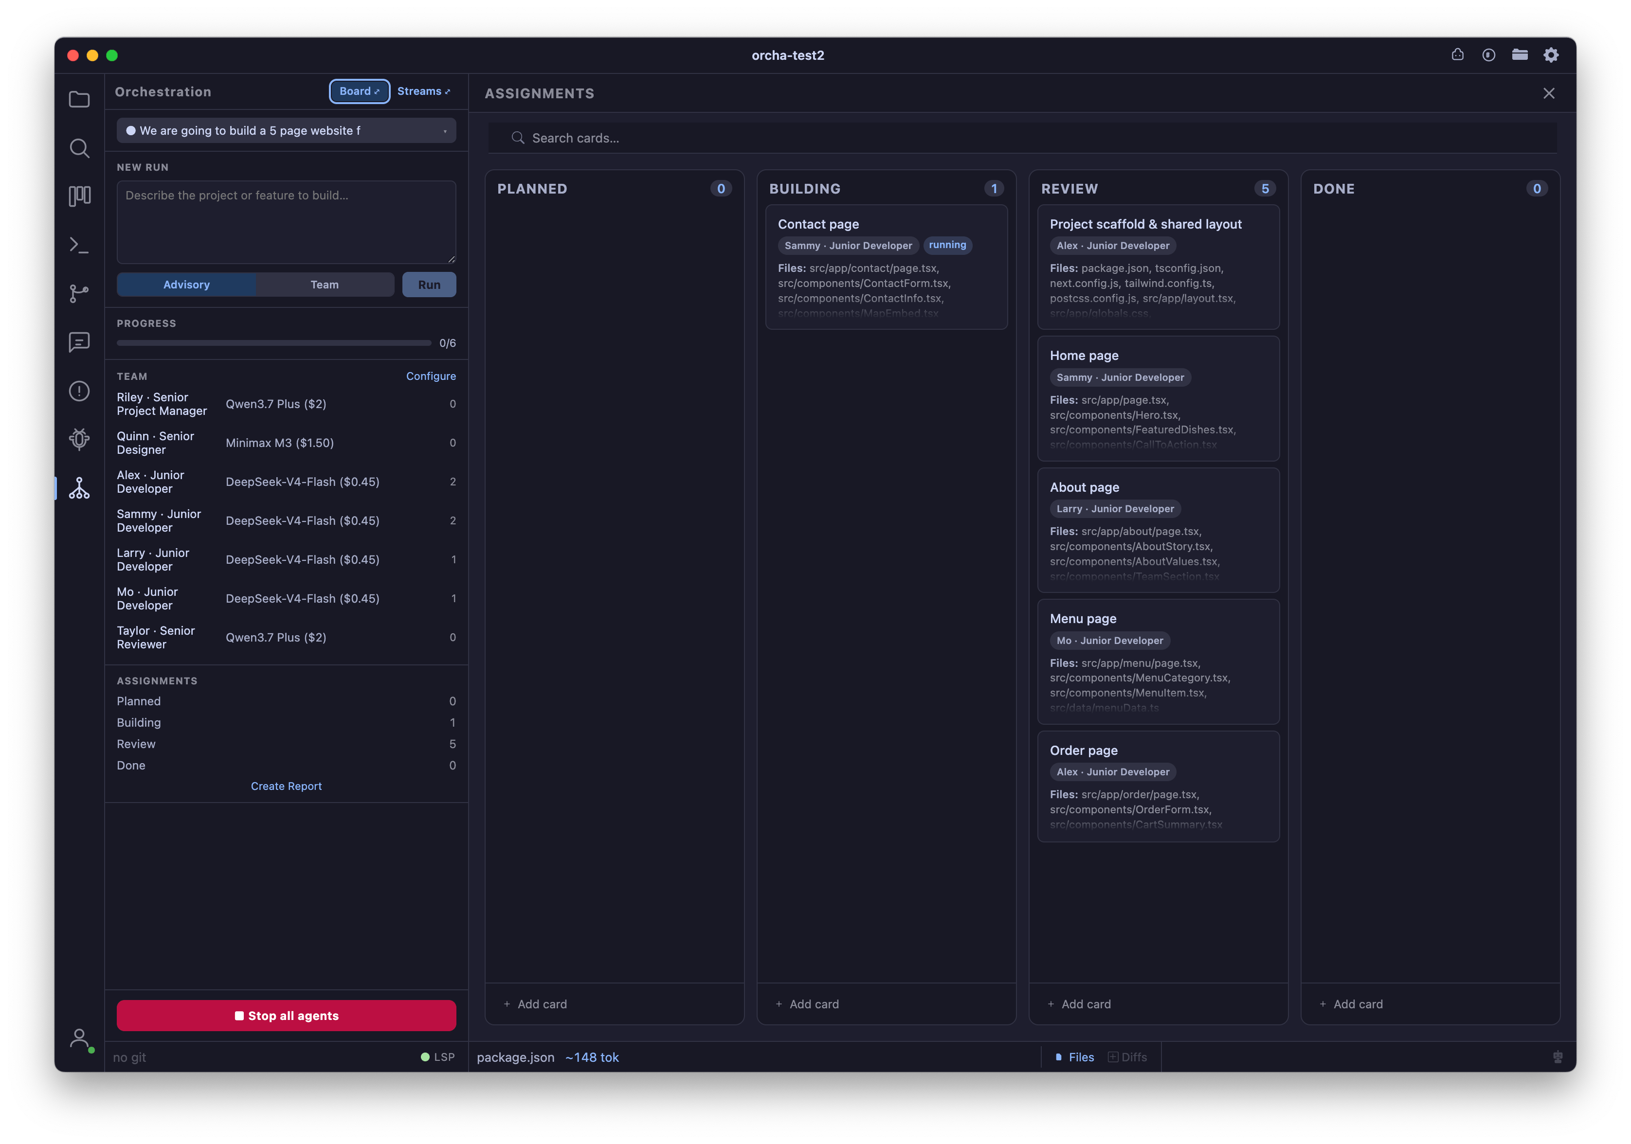Click the Create Report link
Image resolution: width=1631 pixels, height=1144 pixels.
pyautogui.click(x=286, y=786)
